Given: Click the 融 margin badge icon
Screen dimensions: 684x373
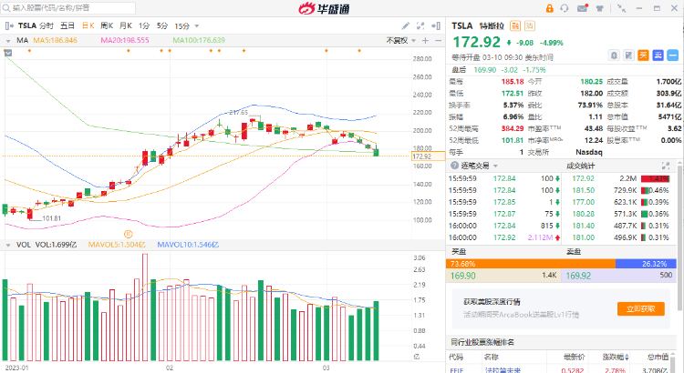Looking at the screenshot, I should [x=515, y=25].
